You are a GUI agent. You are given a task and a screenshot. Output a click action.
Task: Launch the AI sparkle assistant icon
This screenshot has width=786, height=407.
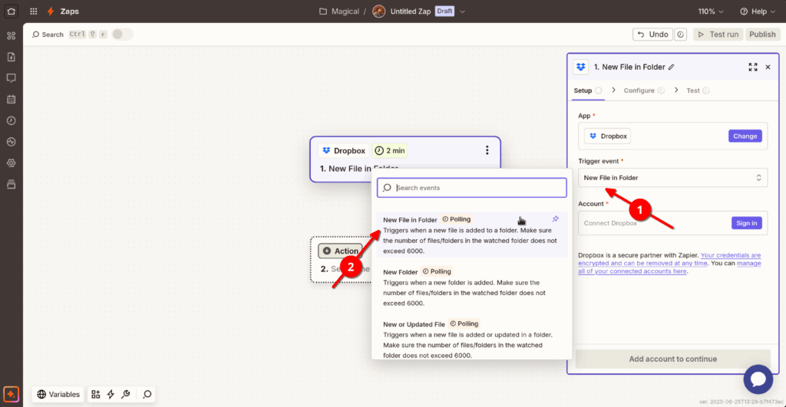(x=11, y=394)
